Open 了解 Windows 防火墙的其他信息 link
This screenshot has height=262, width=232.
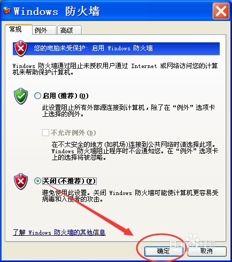59,233
